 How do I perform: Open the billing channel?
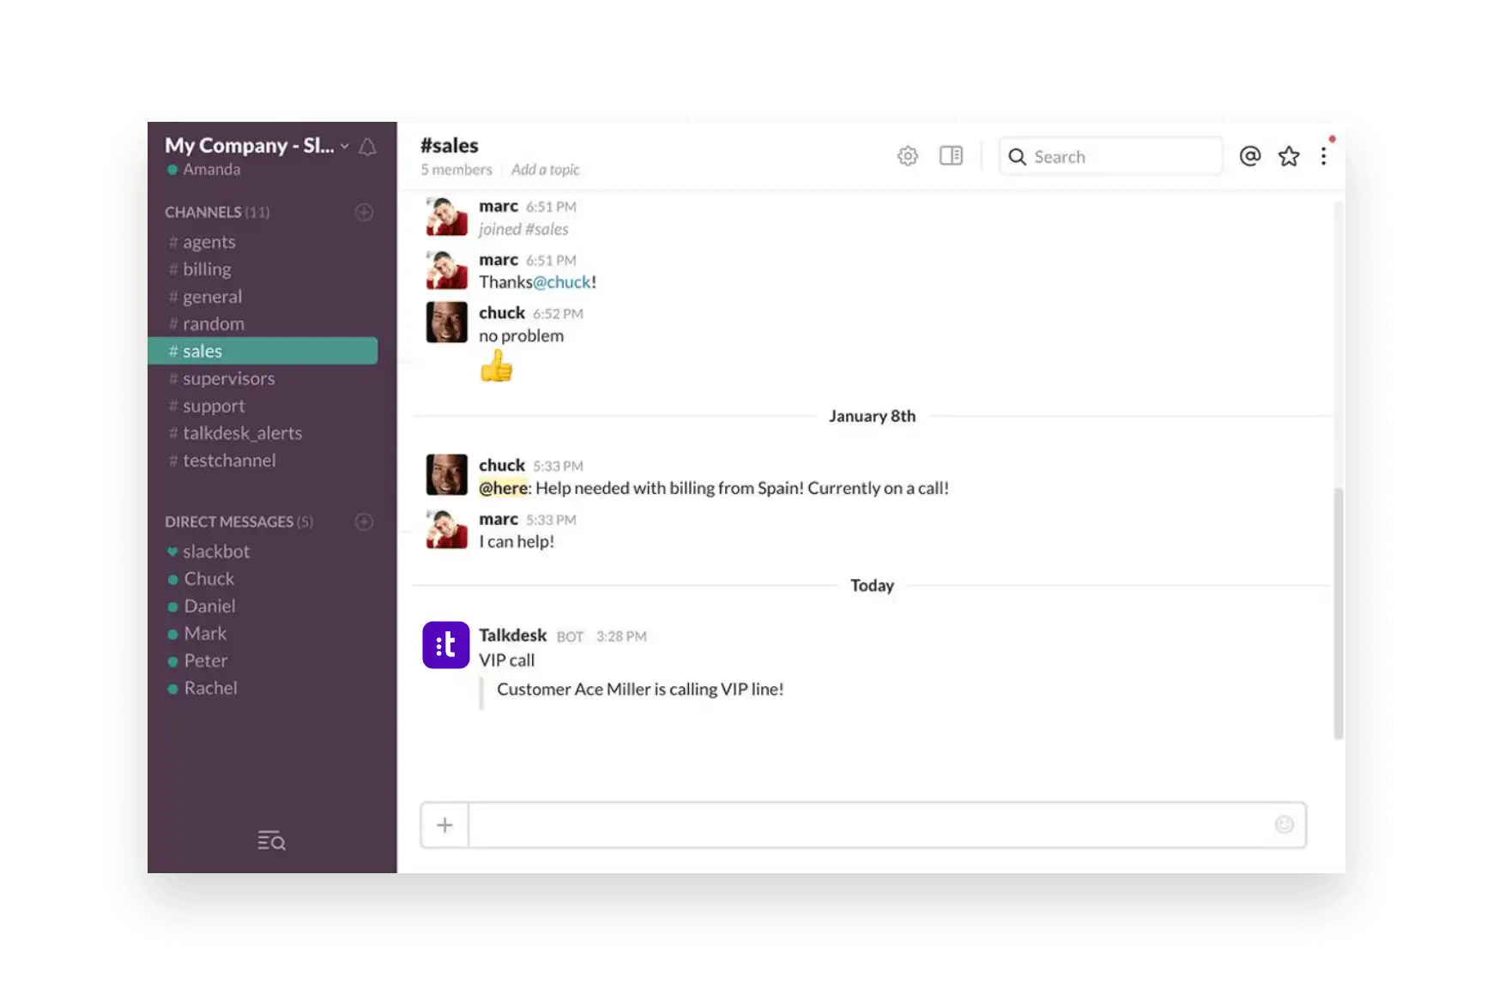207,269
